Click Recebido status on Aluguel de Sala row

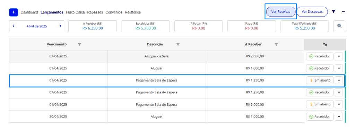pyautogui.click(x=320, y=56)
